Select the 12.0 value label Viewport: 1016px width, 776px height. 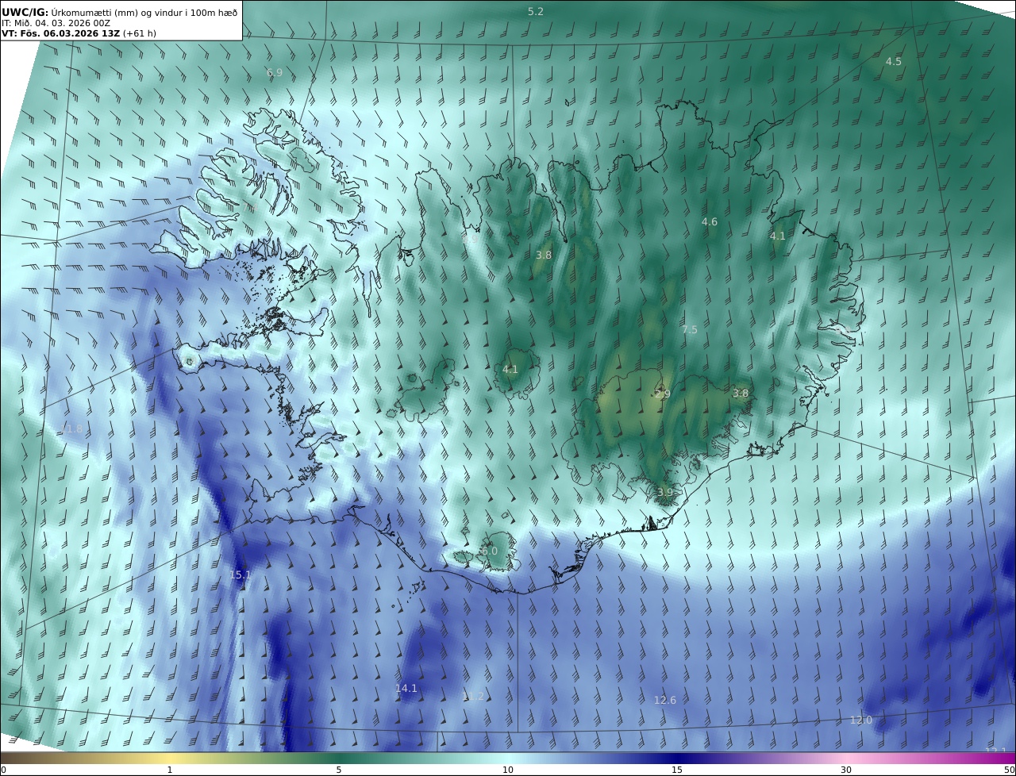[861, 720]
